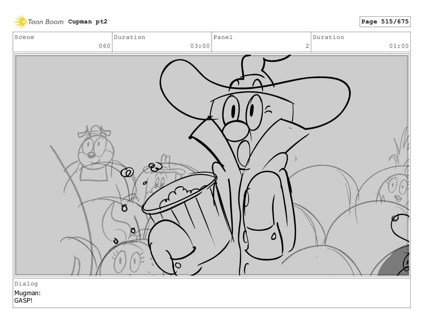
Task: Select the speaker name "Mugman:"
Action: point(27,293)
